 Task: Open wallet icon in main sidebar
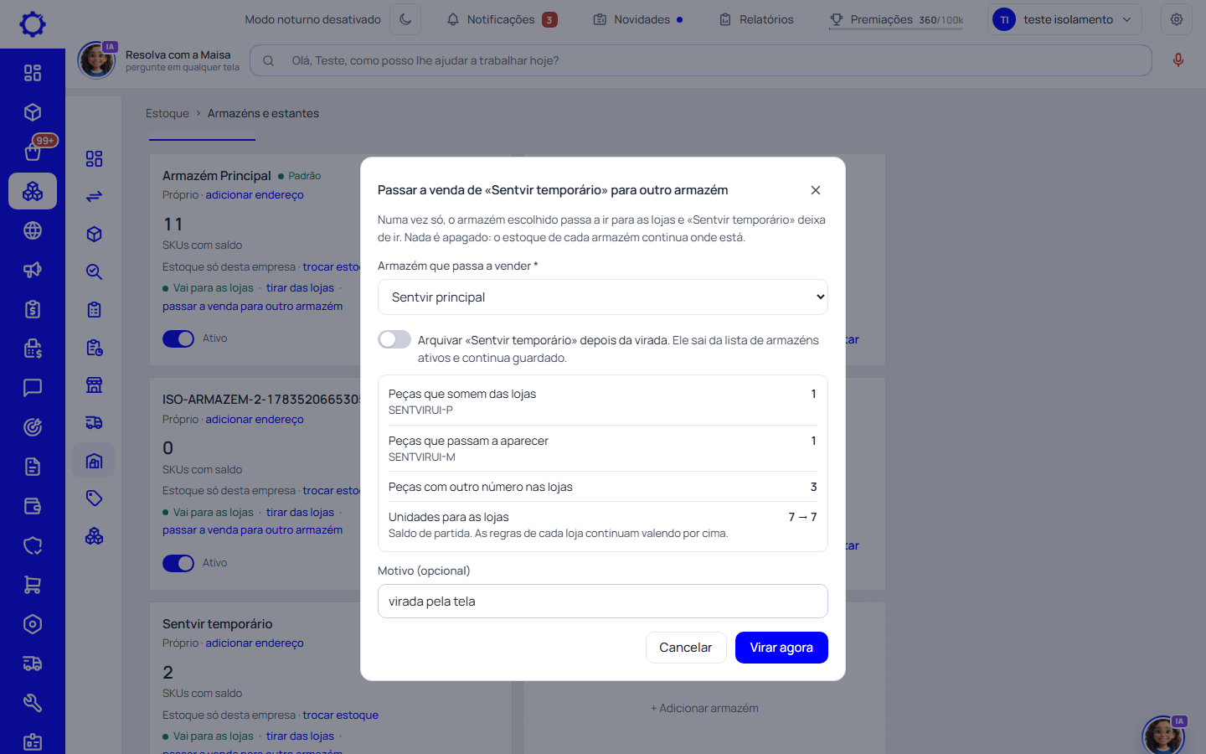(x=33, y=506)
